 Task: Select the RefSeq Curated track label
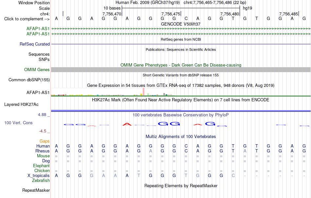[34, 44]
